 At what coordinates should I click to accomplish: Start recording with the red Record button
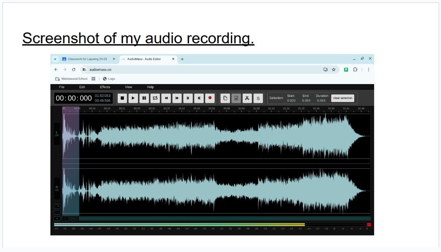coord(210,98)
